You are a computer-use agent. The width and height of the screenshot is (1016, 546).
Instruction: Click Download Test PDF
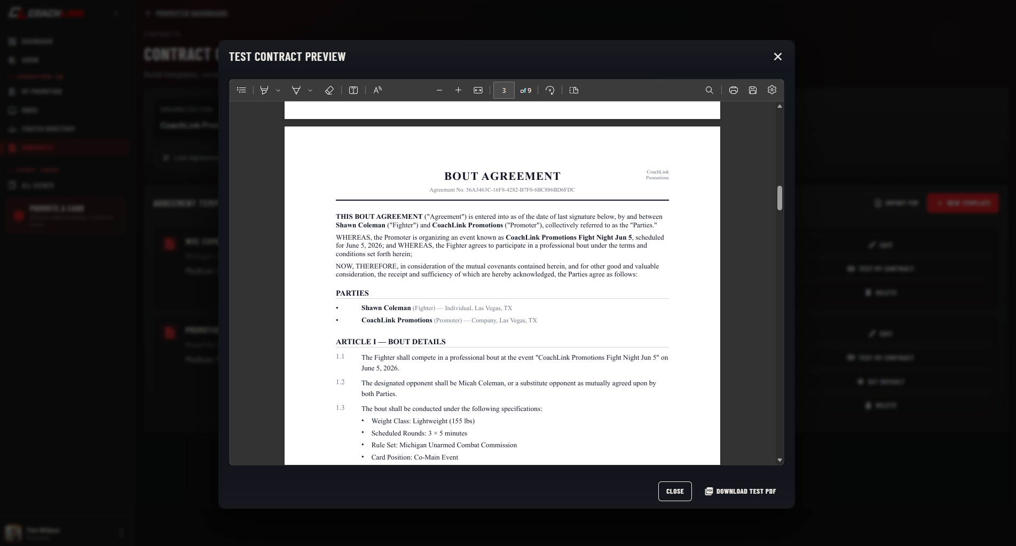pyautogui.click(x=741, y=491)
